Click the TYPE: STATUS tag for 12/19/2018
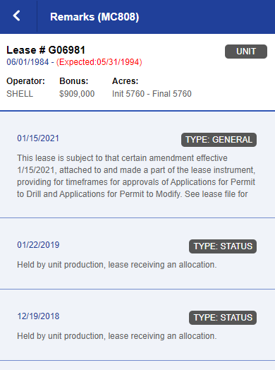This screenshot has height=370, width=275. (x=223, y=318)
